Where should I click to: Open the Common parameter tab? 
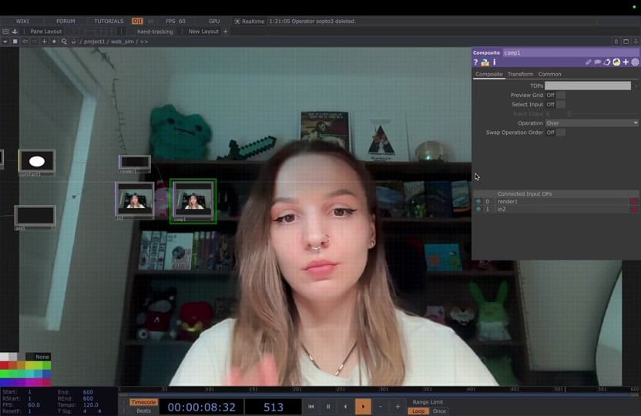click(549, 75)
